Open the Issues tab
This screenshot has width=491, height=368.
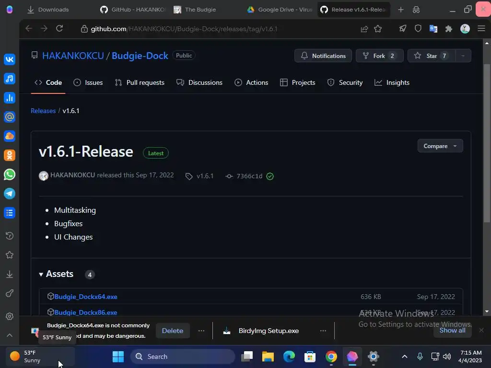point(88,82)
